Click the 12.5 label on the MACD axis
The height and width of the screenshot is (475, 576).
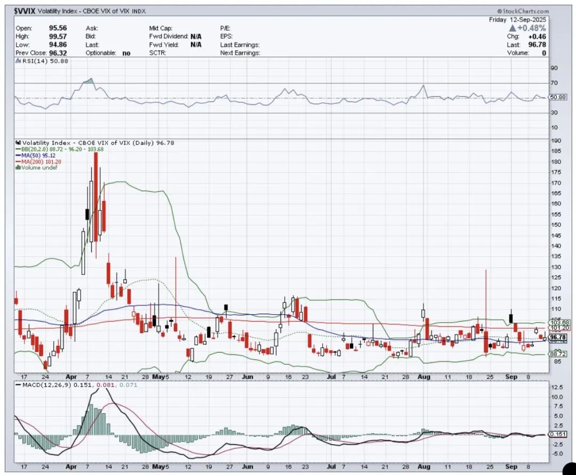click(557, 387)
